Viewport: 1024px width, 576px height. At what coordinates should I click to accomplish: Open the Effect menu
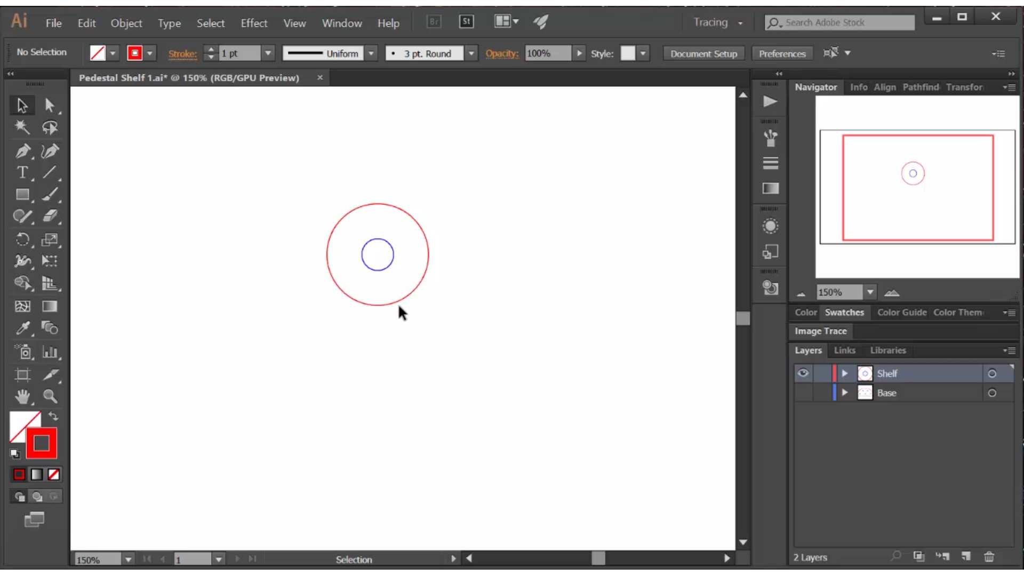pyautogui.click(x=254, y=22)
